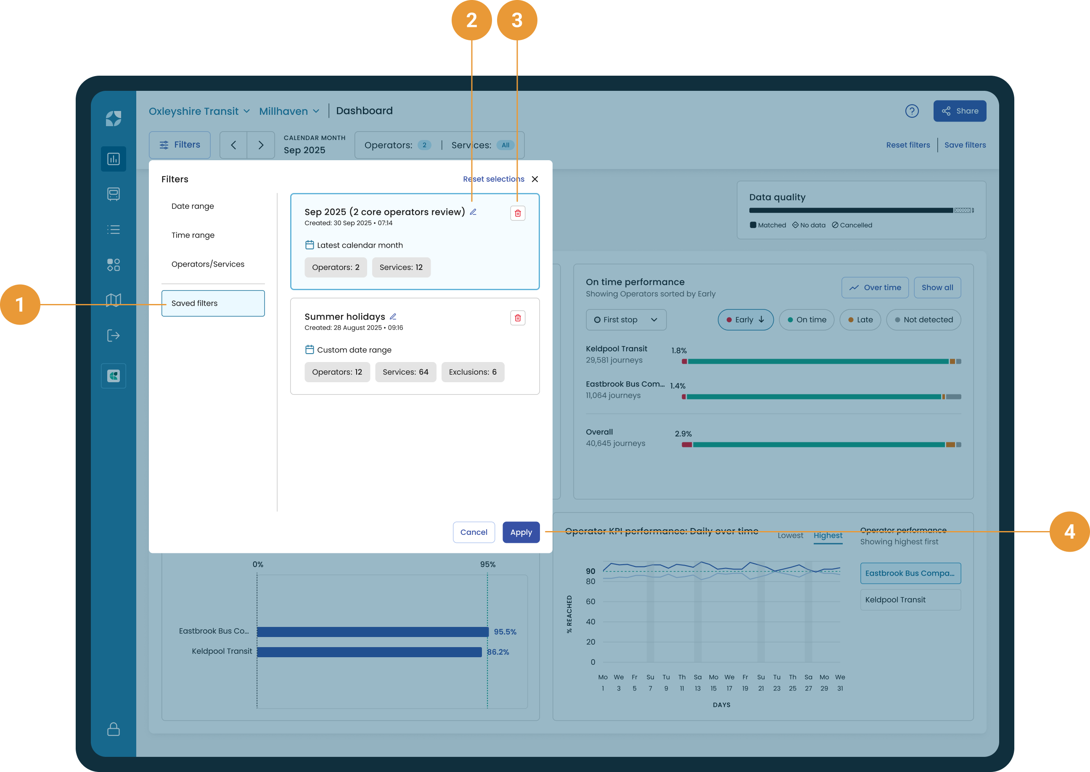Go to next calendar month arrow

(260, 145)
